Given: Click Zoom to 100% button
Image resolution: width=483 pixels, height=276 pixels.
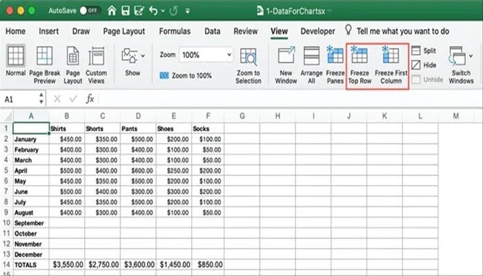Looking at the screenshot, I should click(186, 75).
